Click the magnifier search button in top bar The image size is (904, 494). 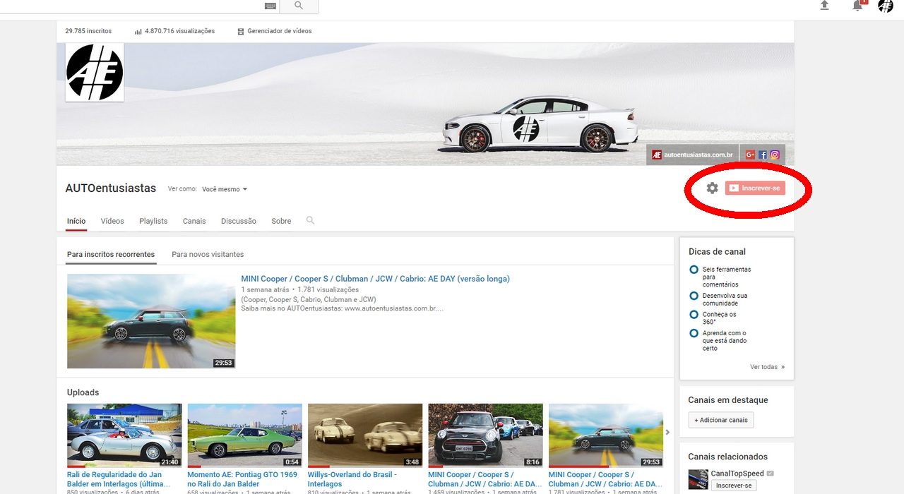(x=299, y=6)
